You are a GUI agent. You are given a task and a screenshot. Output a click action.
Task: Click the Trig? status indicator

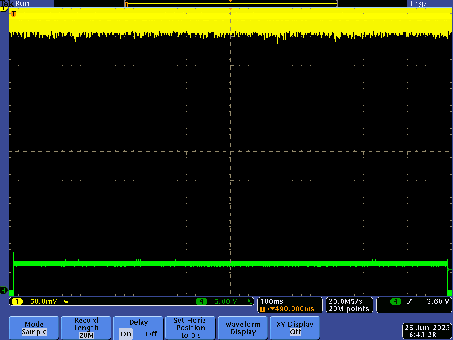coord(418,4)
